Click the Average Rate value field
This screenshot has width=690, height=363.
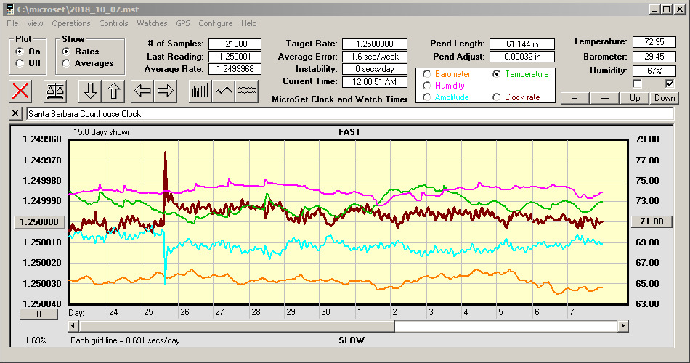coord(235,69)
